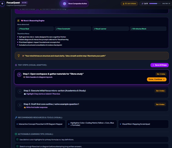Viewport: 172px width, 148px height.
Task: Open the Nova Companion Active pill
Action: [x=74, y=4]
